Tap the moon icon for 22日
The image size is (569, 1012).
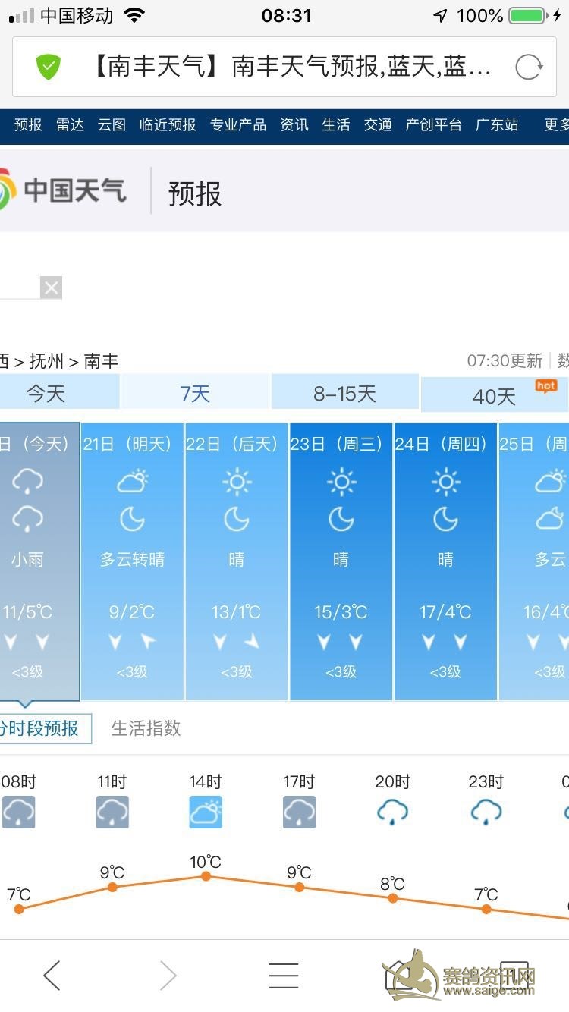pos(237,519)
